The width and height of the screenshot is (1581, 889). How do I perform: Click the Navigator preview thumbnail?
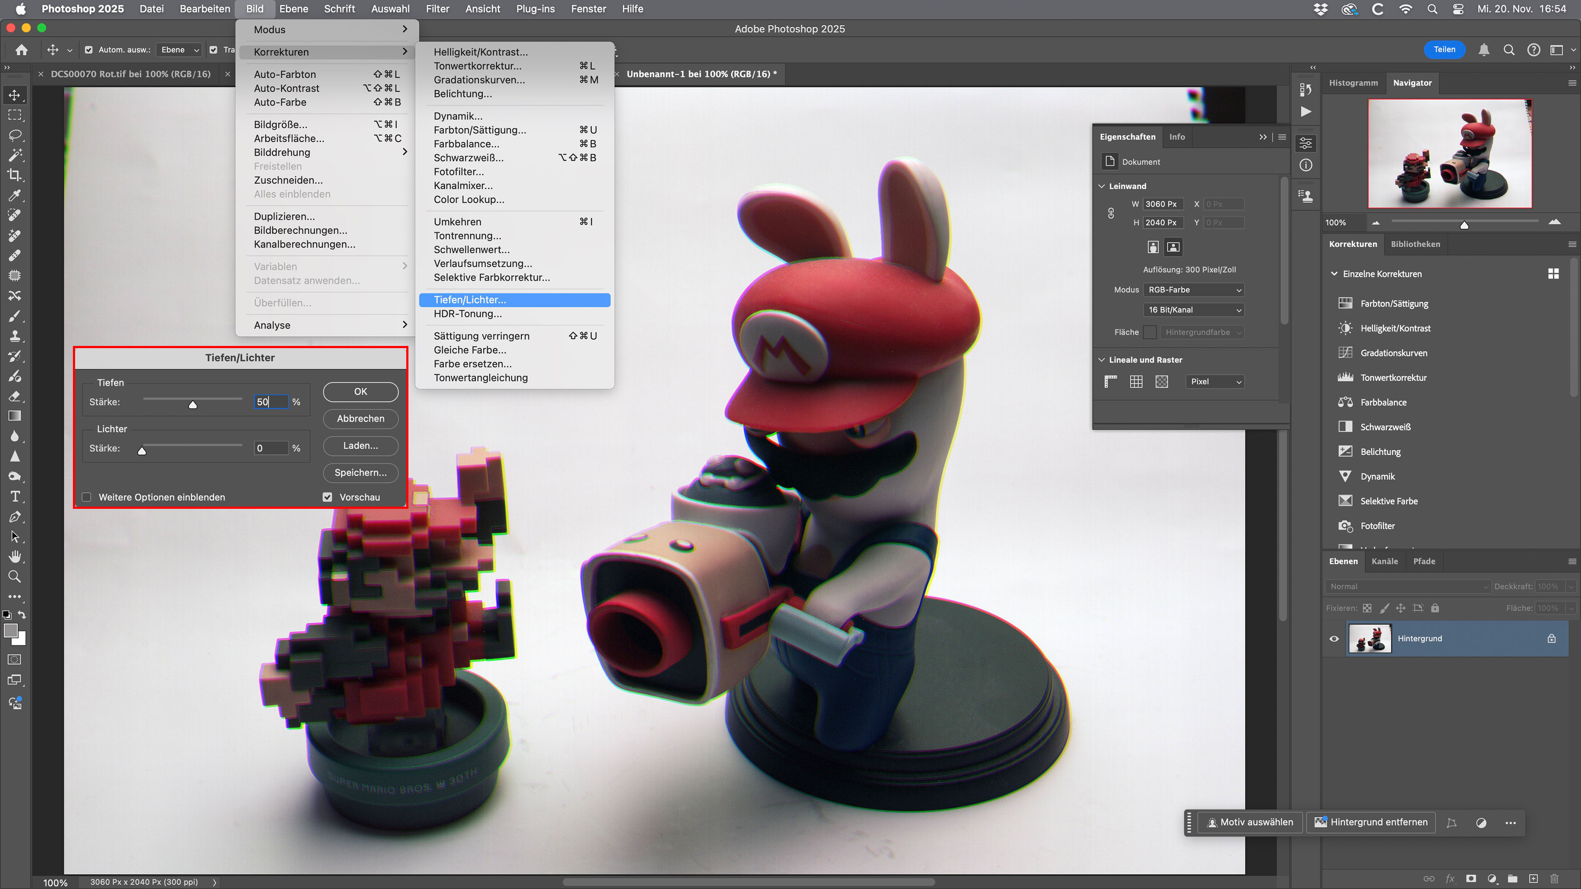point(1450,153)
